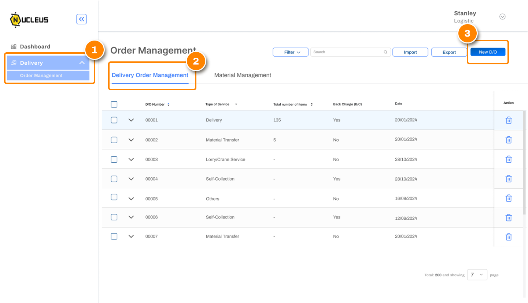Click the Import button

(410, 52)
